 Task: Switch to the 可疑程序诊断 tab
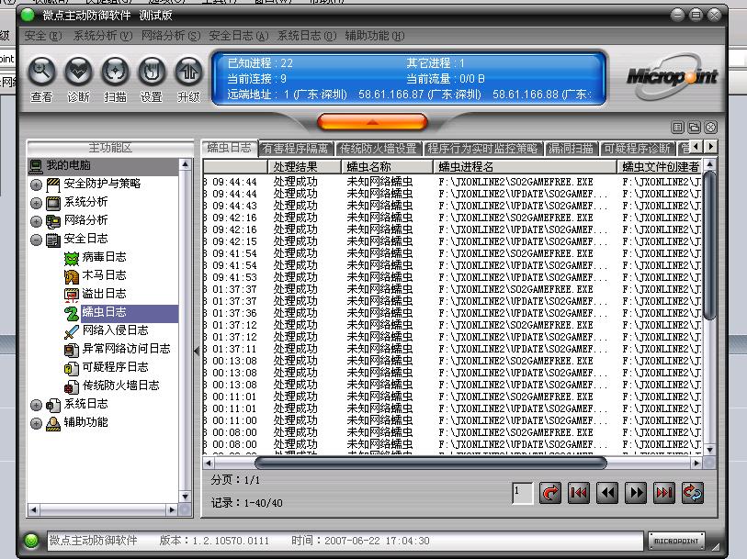point(637,149)
